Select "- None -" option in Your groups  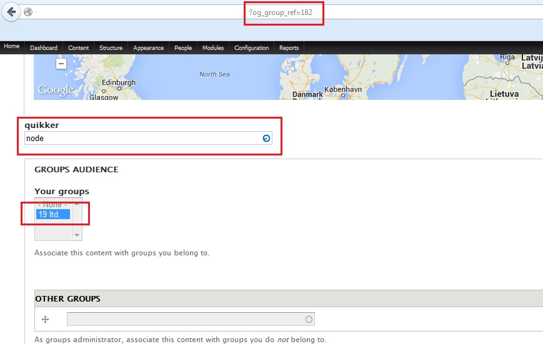click(x=53, y=205)
